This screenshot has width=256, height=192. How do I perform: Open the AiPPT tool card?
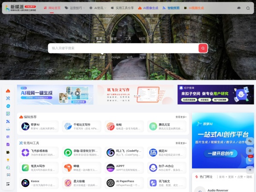124,168
